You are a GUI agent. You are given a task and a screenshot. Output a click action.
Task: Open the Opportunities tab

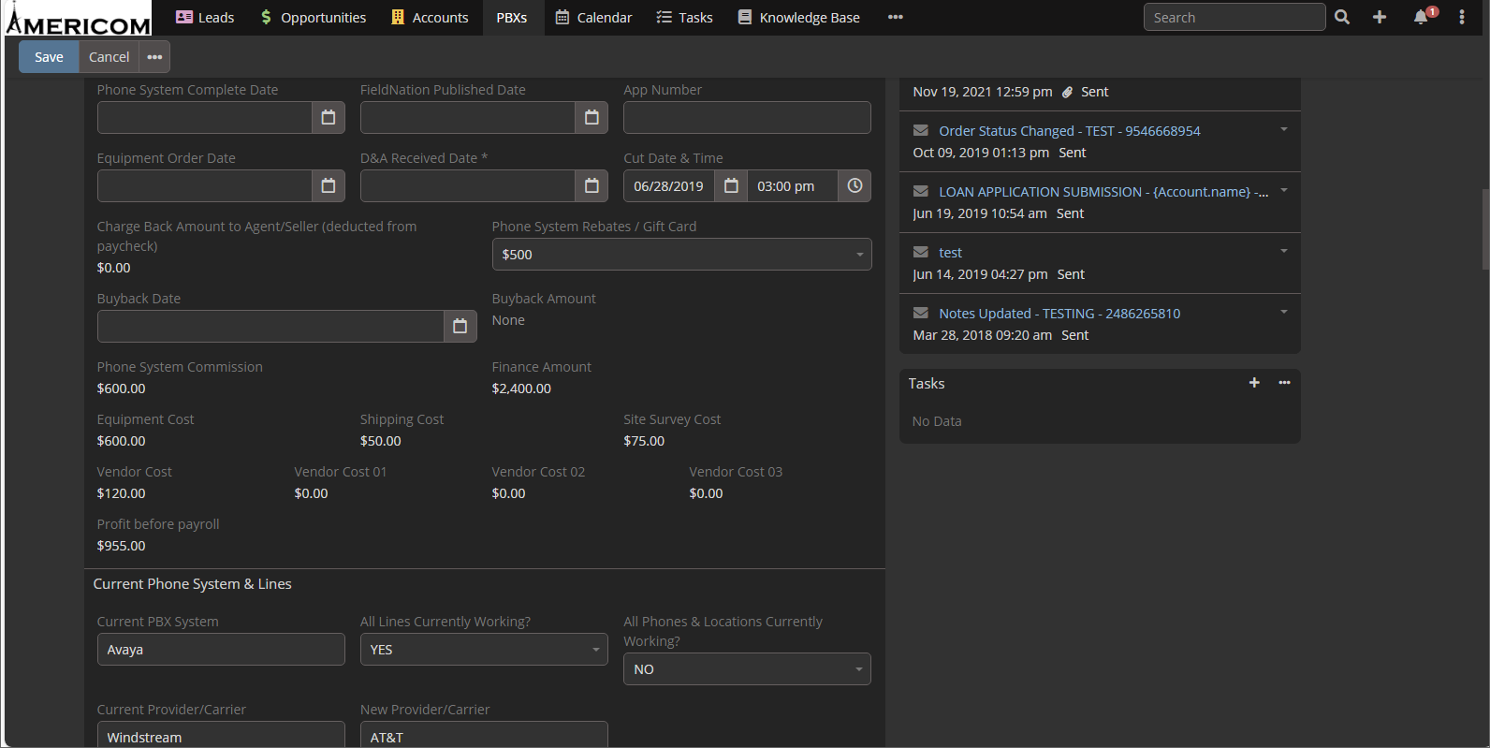pyautogui.click(x=313, y=18)
